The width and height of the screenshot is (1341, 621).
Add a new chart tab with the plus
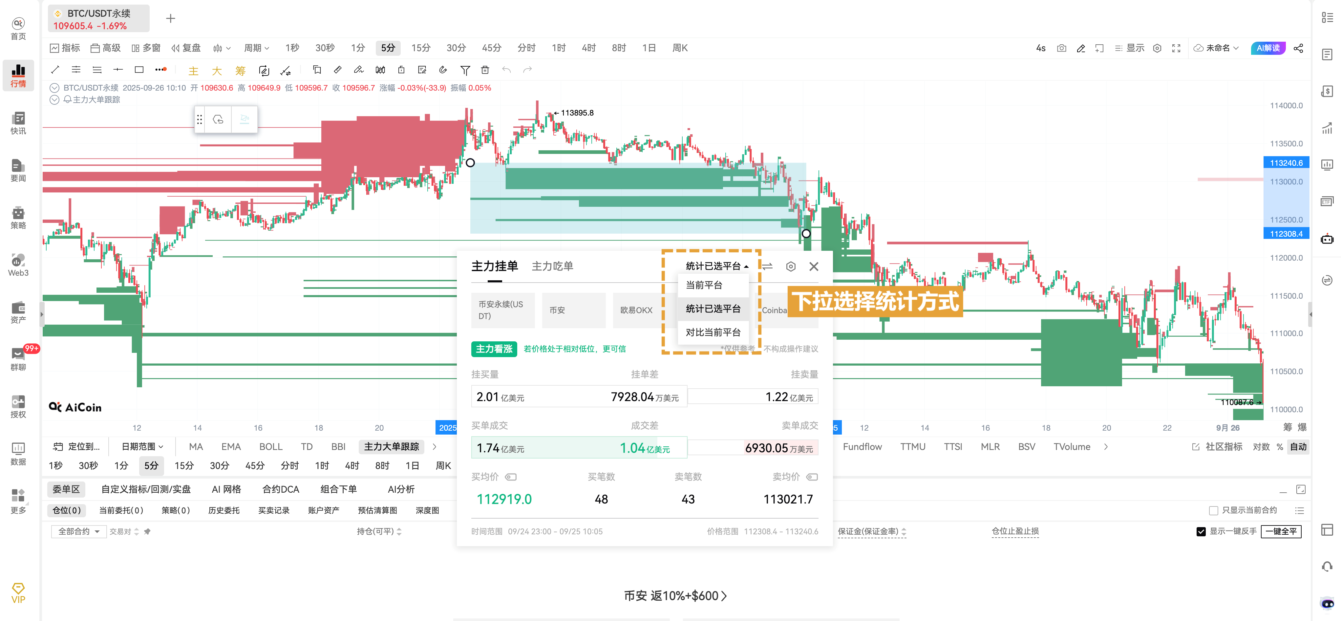170,18
